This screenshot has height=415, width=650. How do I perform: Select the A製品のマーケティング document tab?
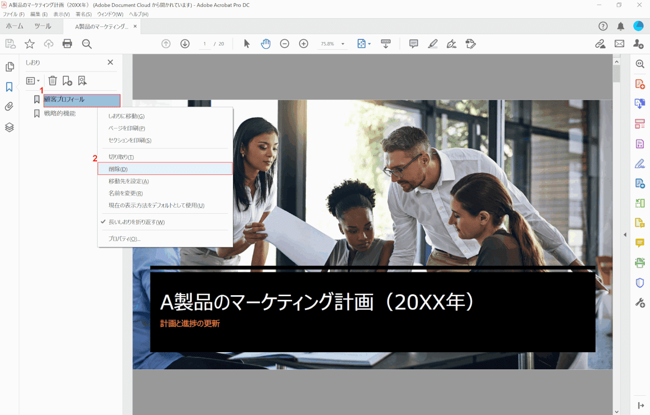102,26
